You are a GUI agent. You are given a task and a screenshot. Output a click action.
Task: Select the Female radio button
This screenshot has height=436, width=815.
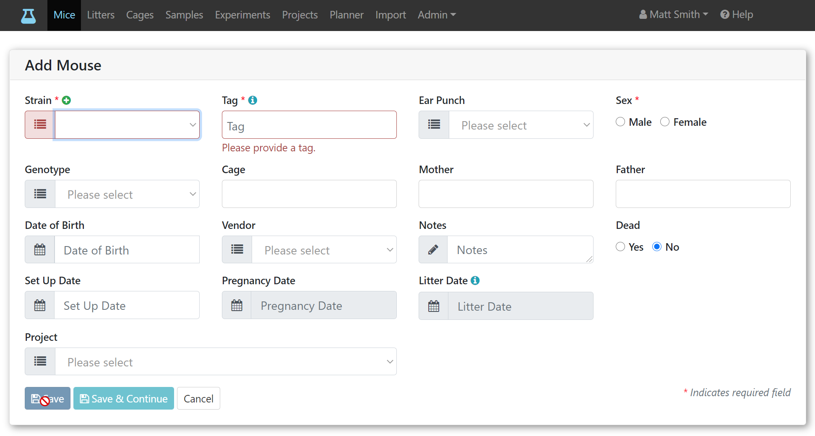tap(665, 122)
